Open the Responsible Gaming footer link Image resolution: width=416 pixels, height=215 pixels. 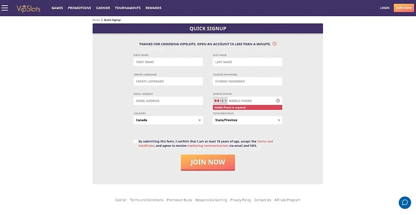211,200
